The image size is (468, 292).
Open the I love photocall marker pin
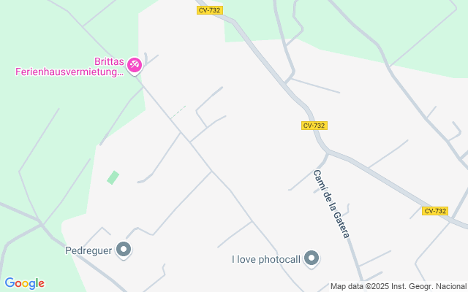[x=312, y=258]
